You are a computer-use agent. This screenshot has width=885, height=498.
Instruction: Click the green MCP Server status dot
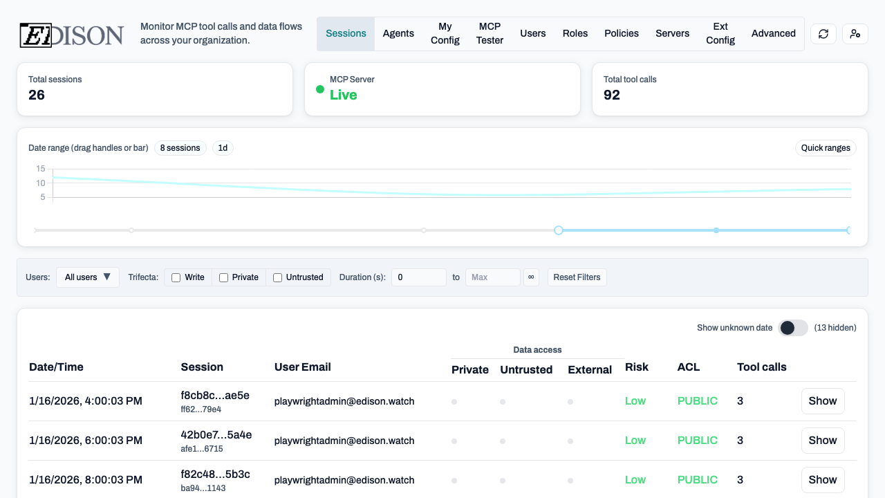click(320, 89)
